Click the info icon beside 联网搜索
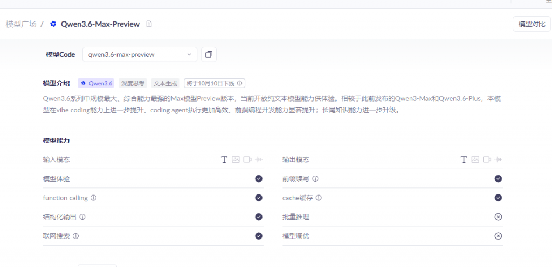The image size is (552, 267). pyautogui.click(x=75, y=236)
